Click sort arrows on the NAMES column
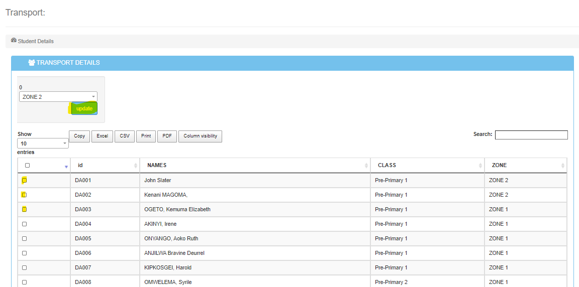Viewport: 579px width, 287px height. (367, 166)
